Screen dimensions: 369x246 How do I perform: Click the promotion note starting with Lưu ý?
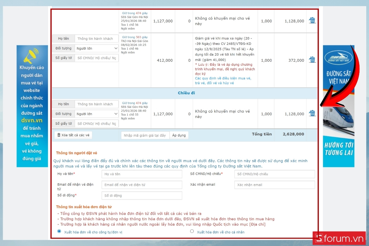click(225, 69)
